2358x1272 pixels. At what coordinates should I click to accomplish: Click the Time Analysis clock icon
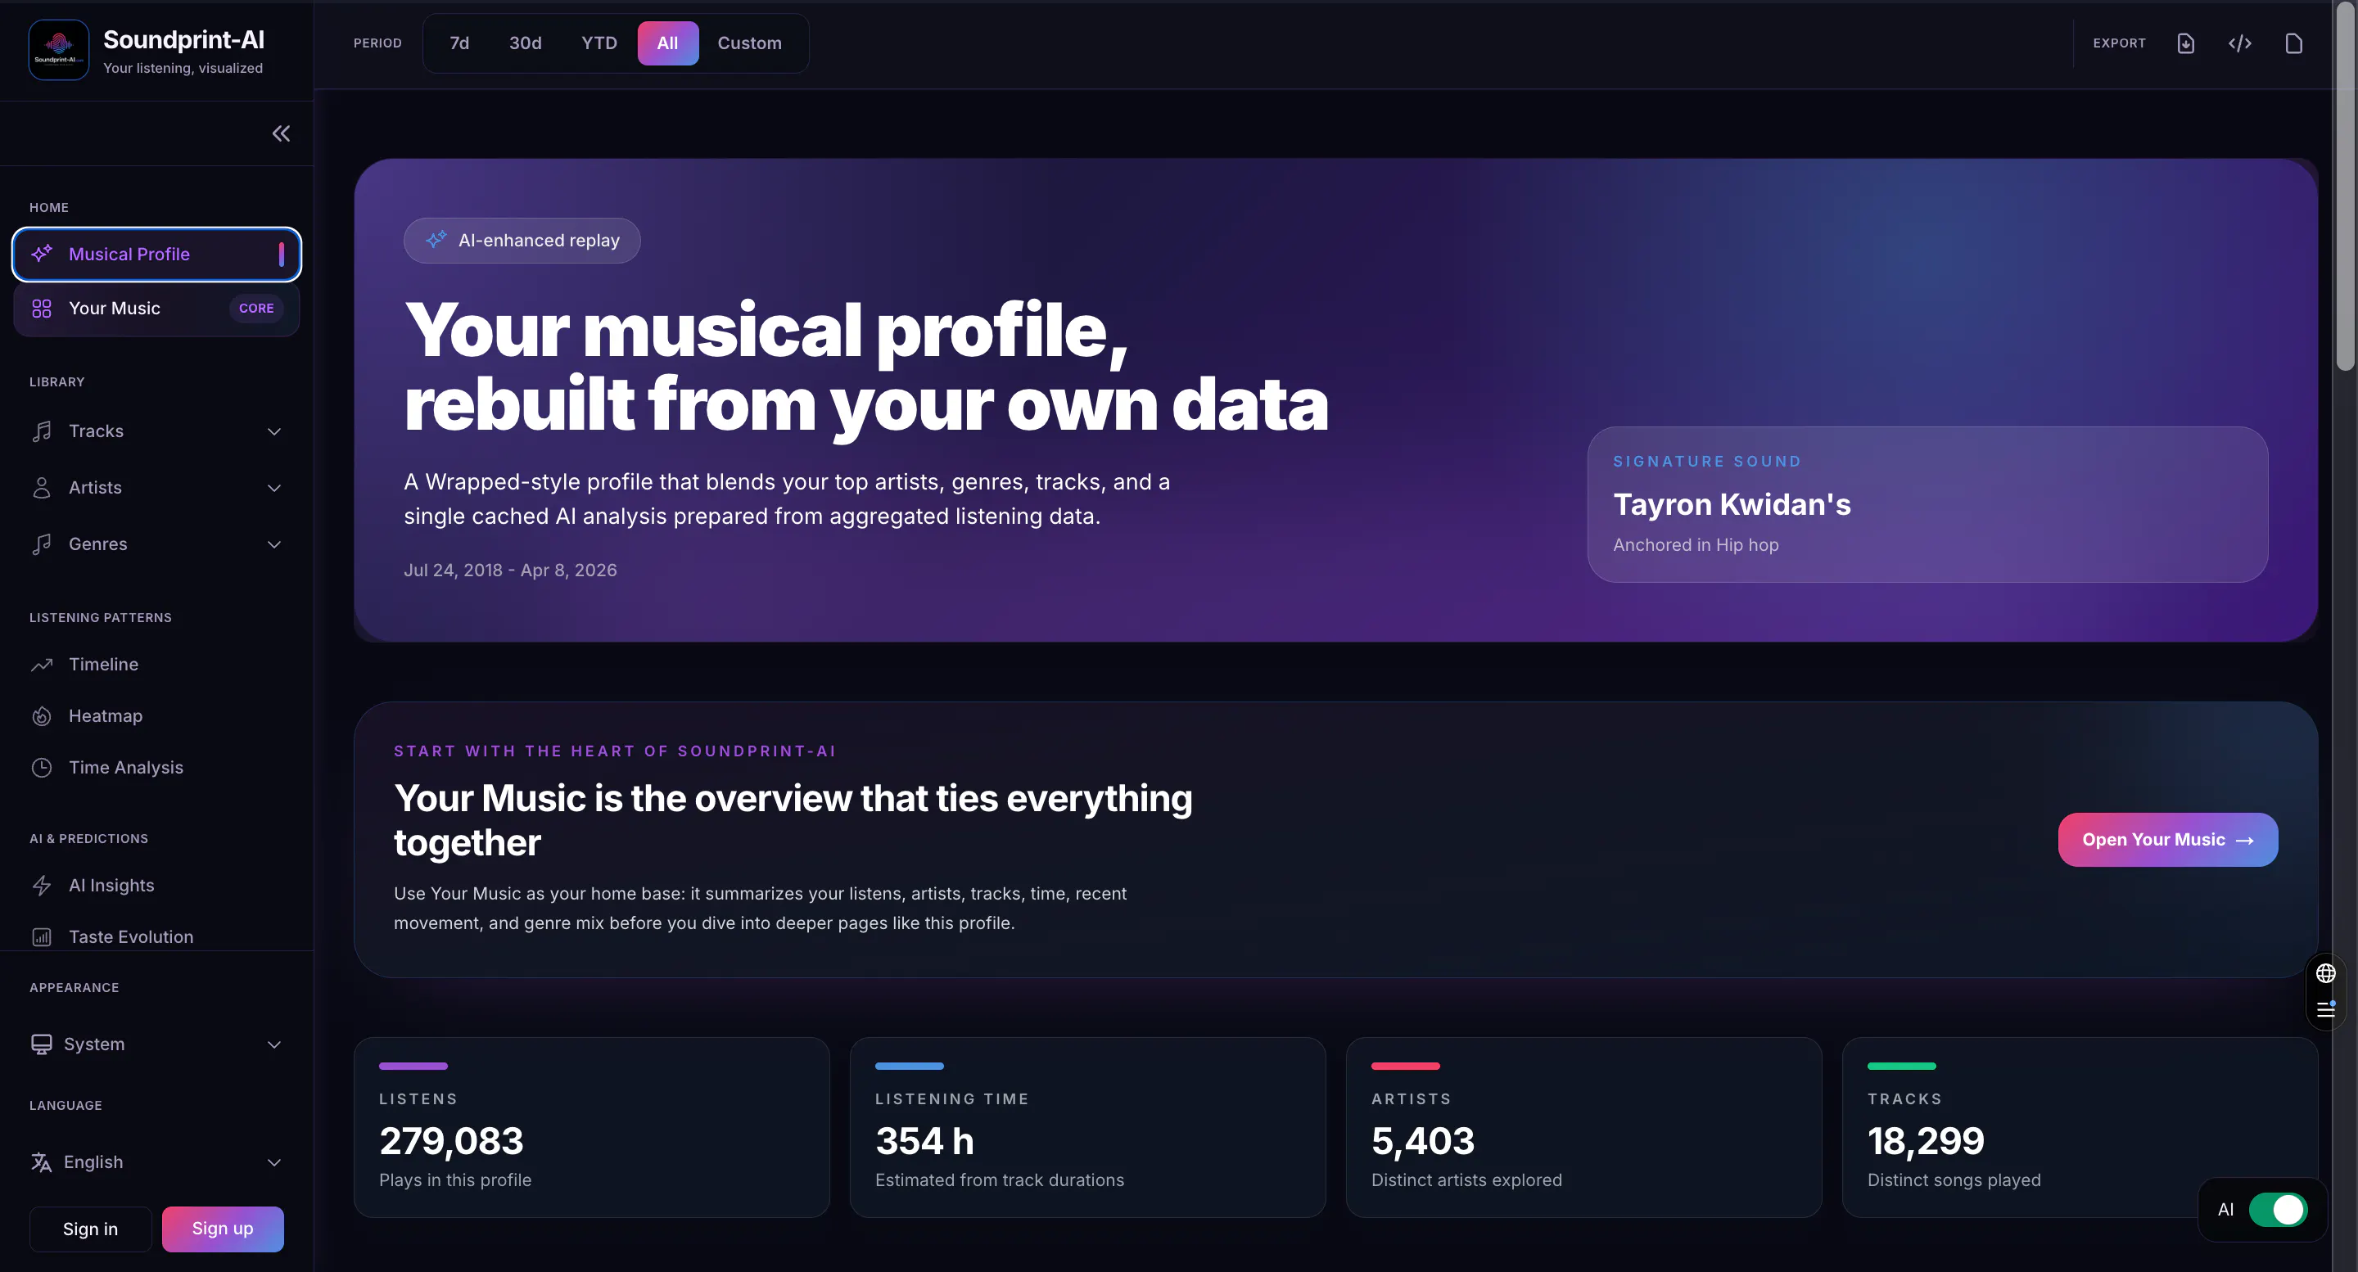click(x=42, y=768)
